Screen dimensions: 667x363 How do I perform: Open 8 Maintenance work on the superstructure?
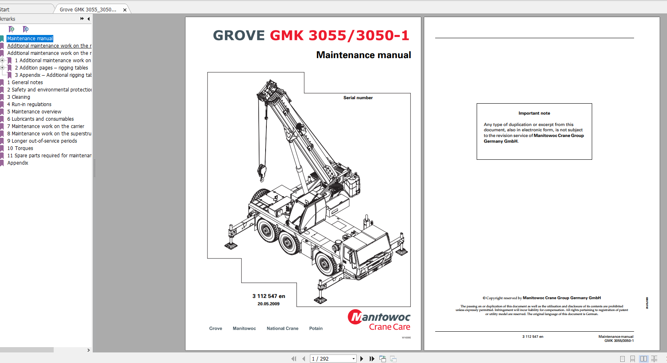[49, 133]
